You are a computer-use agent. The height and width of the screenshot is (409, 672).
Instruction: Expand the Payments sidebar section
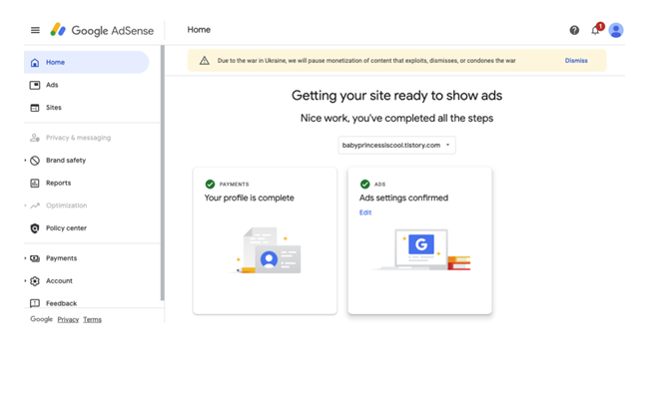25,258
